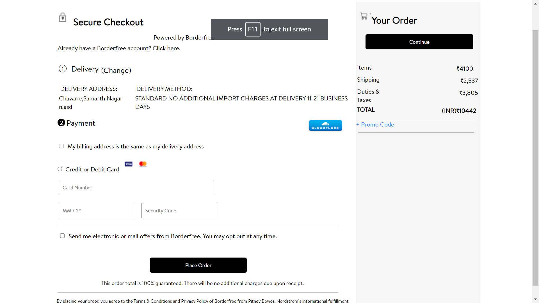Click the Cloudflare badge
This screenshot has width=539, height=303.
click(x=325, y=125)
